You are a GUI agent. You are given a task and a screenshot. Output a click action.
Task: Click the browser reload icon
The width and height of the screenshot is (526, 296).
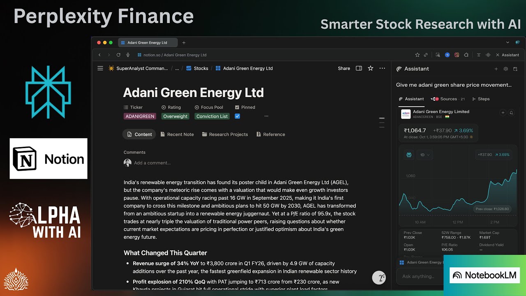118,55
